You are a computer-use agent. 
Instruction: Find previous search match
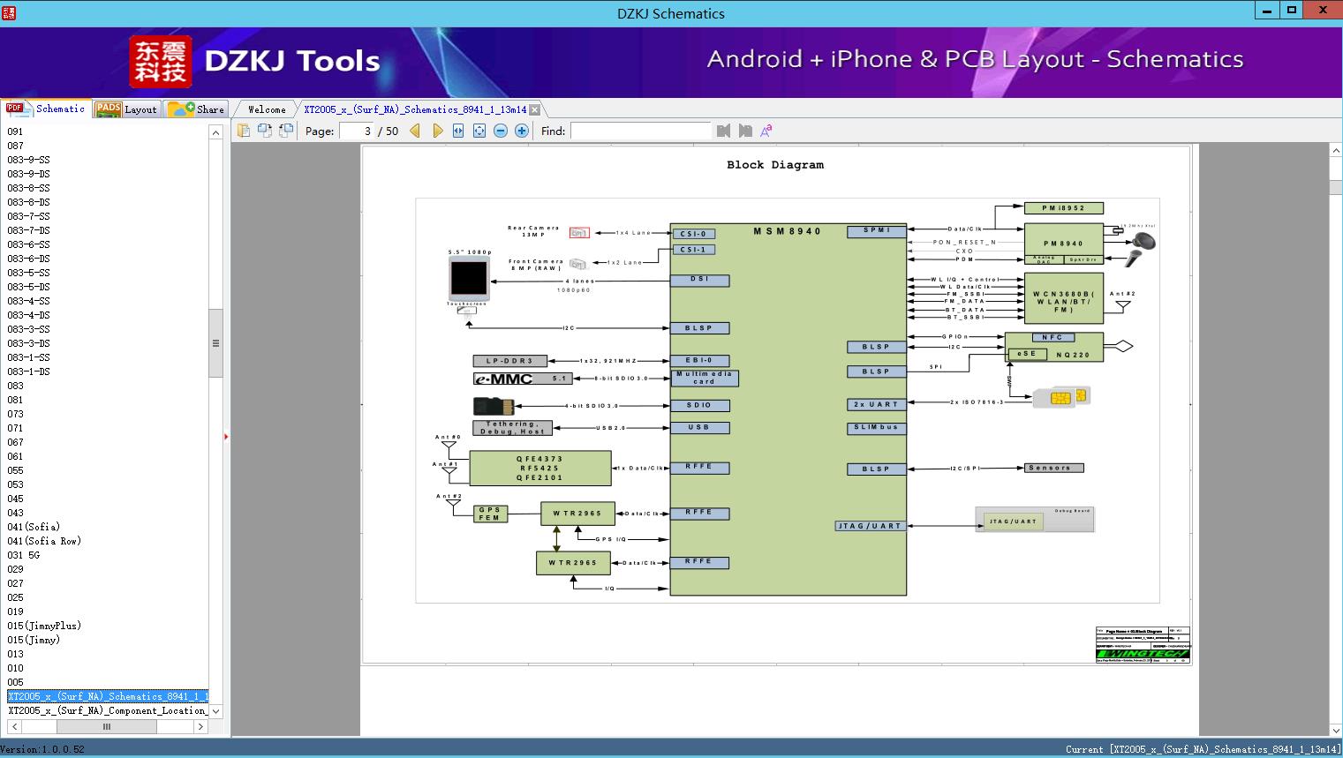(x=724, y=131)
